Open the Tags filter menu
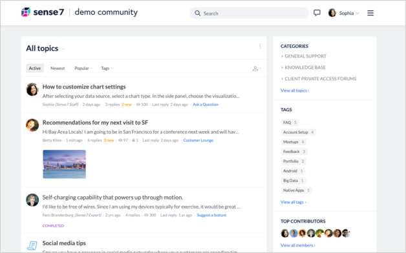Viewport: 406px width, 253px height. (x=107, y=68)
